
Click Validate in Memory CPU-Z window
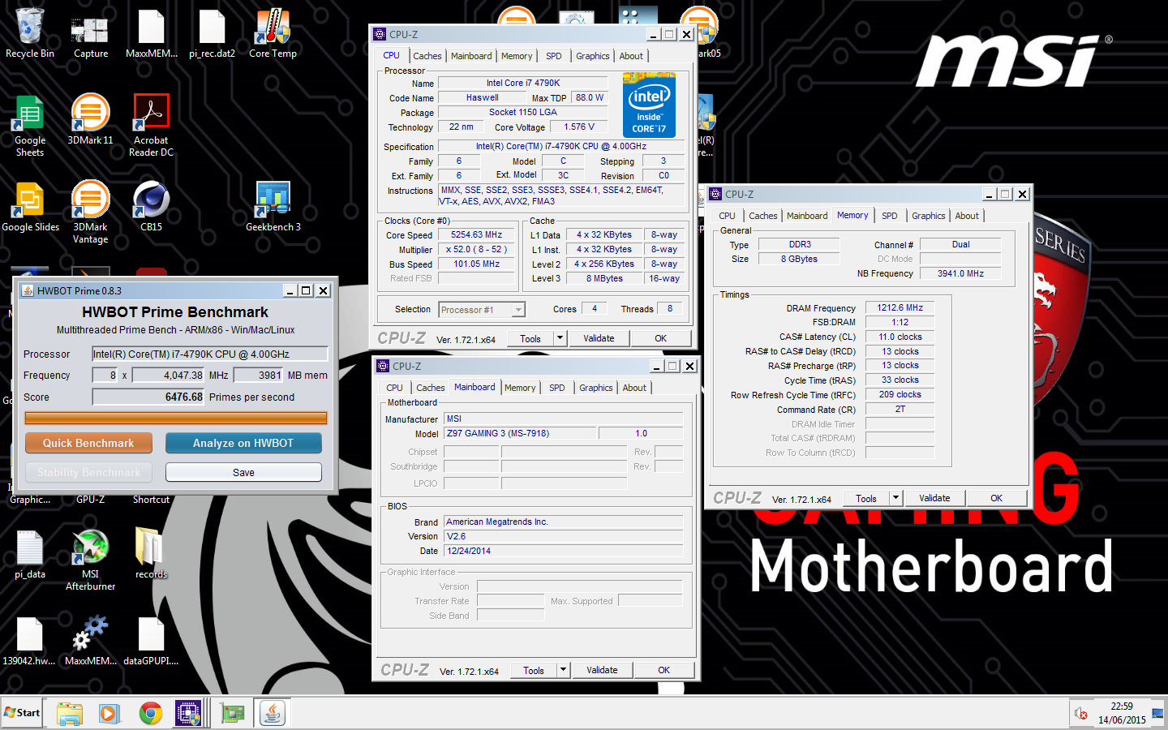(934, 498)
